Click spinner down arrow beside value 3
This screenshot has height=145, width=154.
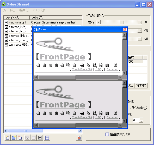tap(141, 122)
